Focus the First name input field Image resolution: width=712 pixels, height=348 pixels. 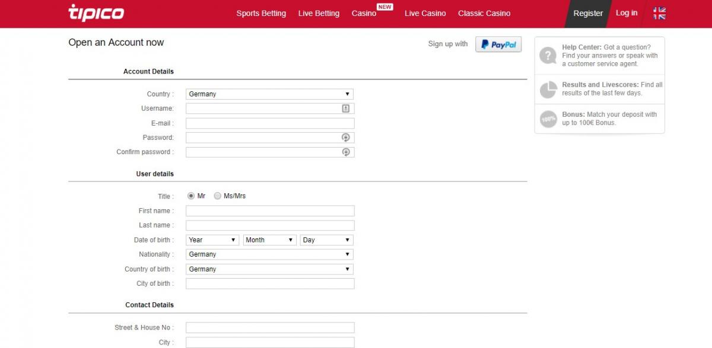(x=270, y=211)
